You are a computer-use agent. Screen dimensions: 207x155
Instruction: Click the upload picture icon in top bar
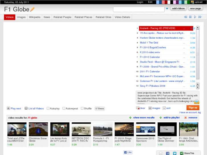[x=192, y=2]
